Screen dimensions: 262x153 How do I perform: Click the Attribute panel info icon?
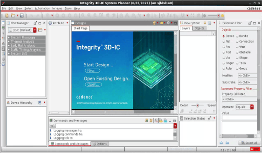tap(50, 23)
